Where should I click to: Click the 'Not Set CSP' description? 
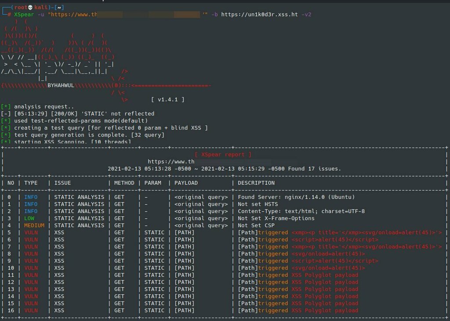[256, 225]
